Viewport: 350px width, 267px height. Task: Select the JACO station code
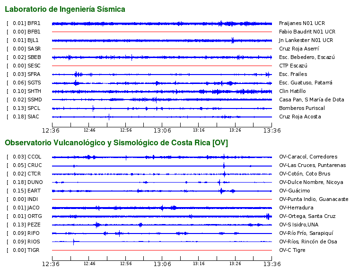34,208
